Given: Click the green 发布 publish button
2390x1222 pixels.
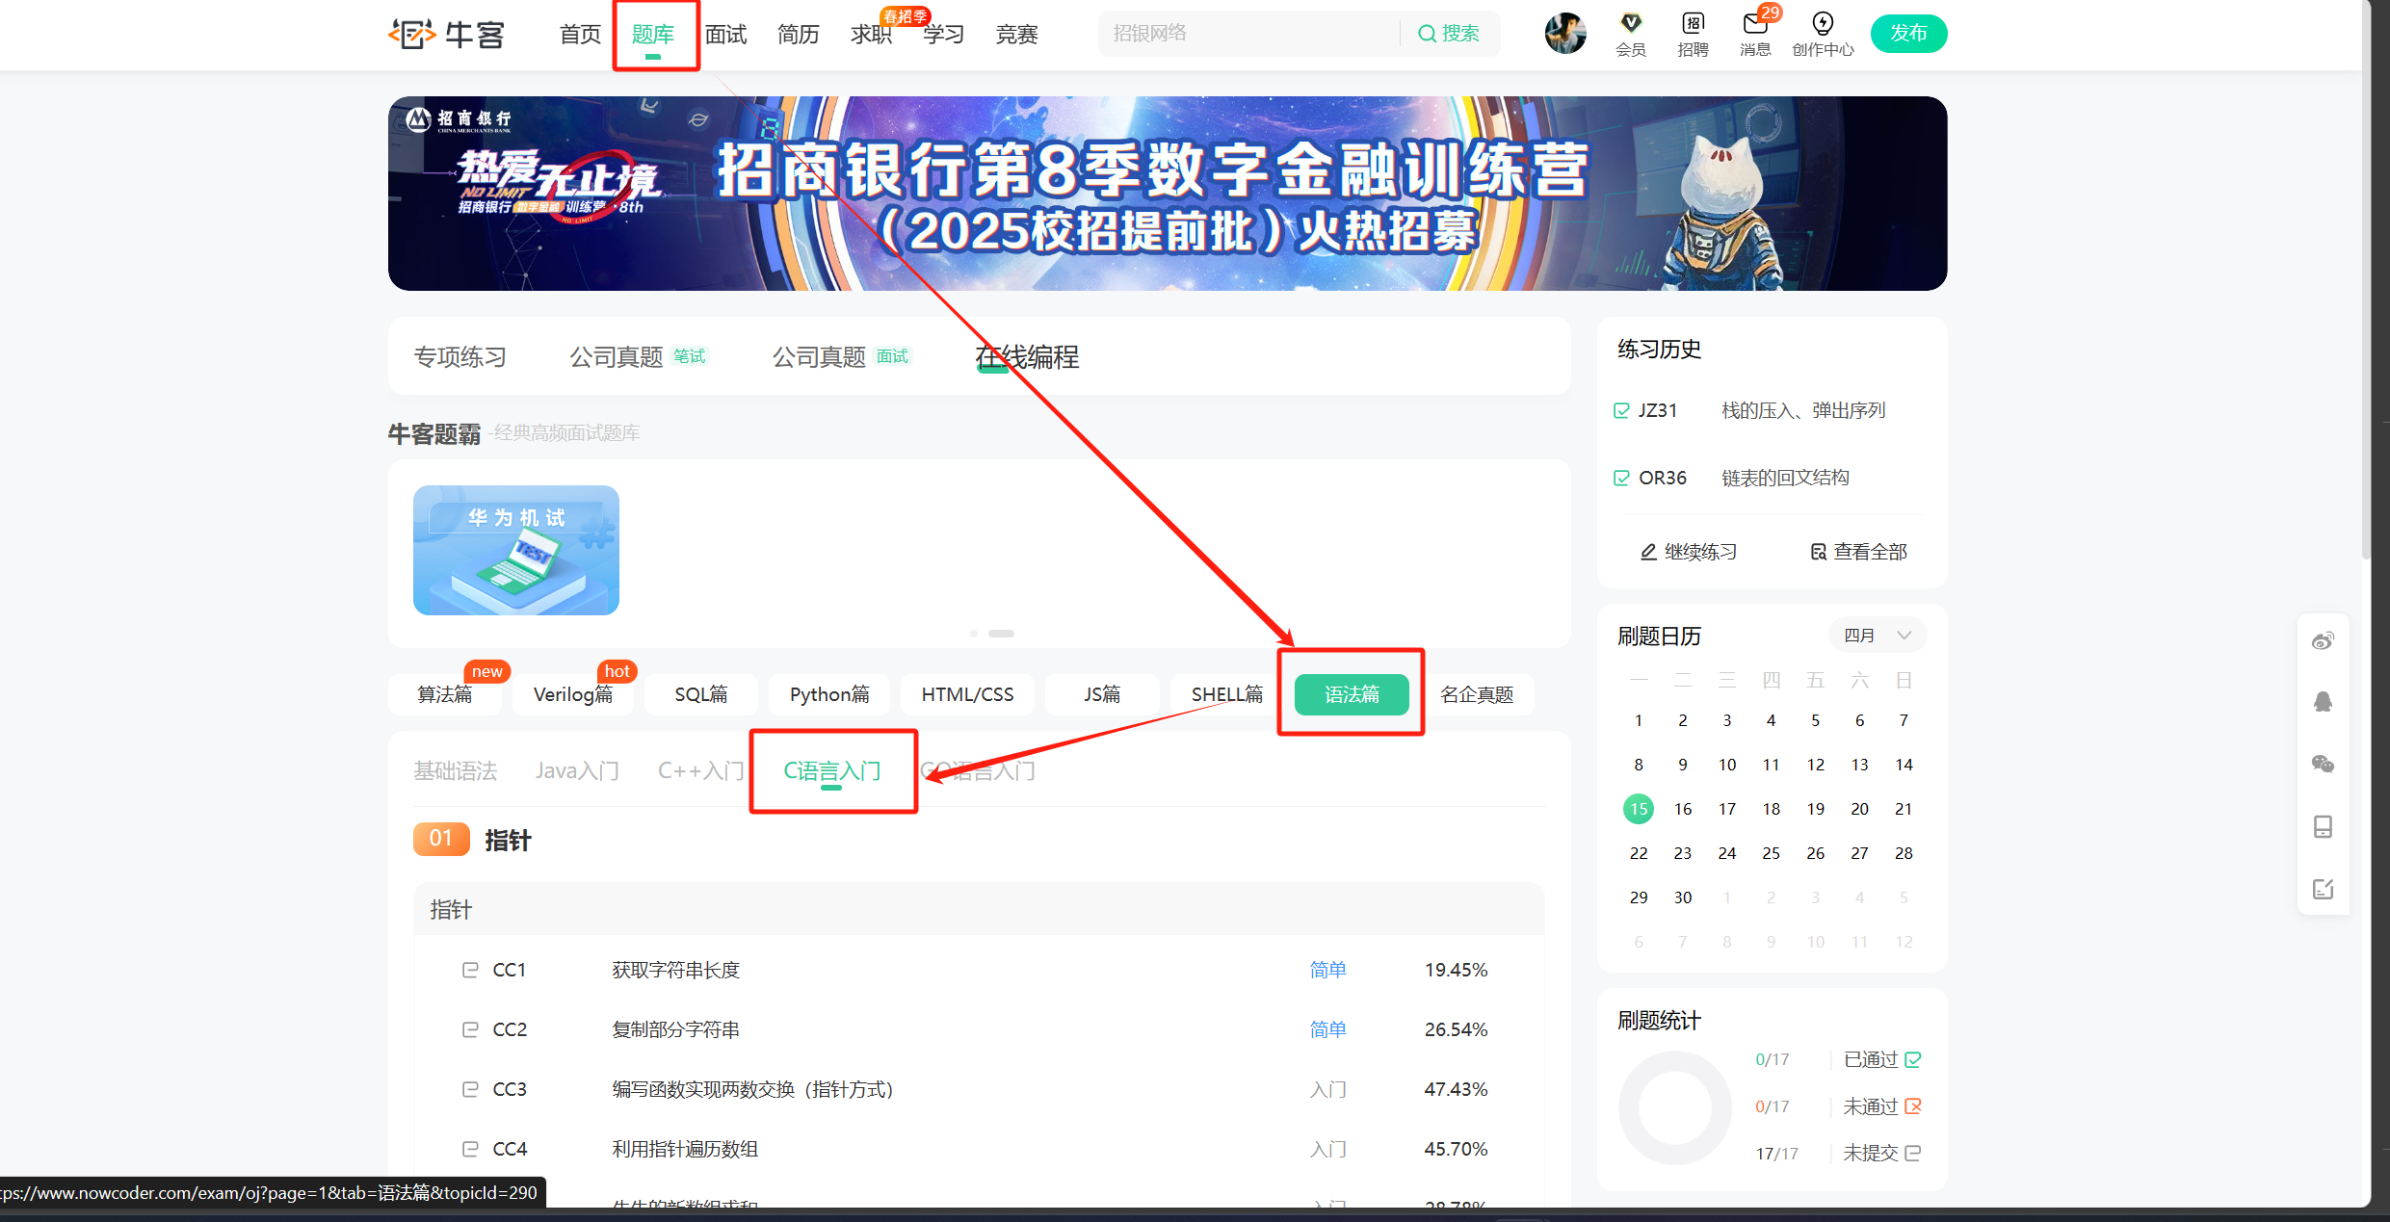Looking at the screenshot, I should (1908, 34).
